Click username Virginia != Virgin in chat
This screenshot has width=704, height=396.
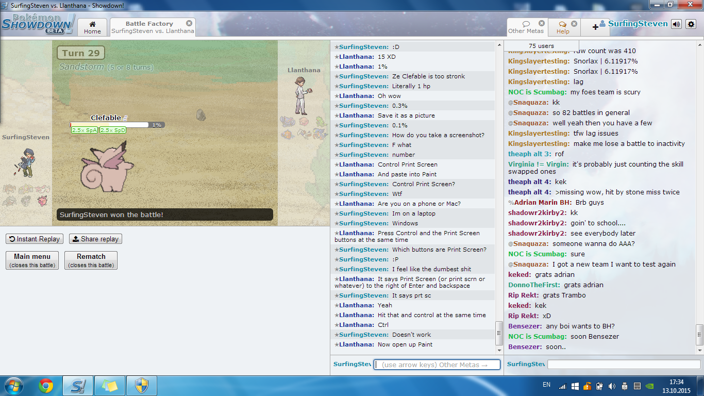539,164
